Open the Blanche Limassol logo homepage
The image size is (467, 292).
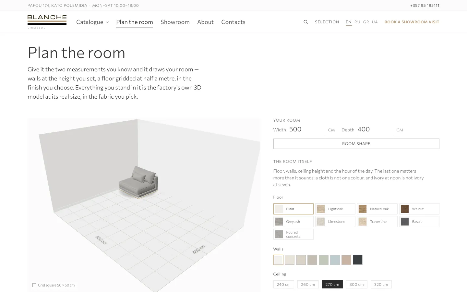tap(47, 22)
